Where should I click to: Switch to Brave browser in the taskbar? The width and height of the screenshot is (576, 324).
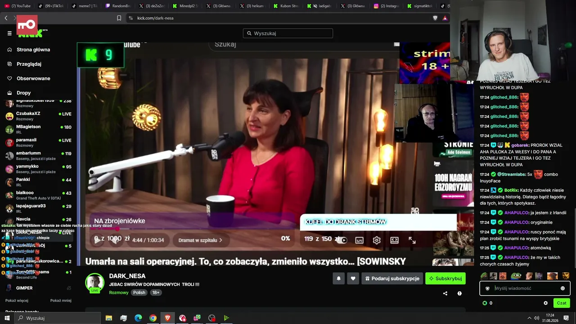pyautogui.click(x=168, y=318)
